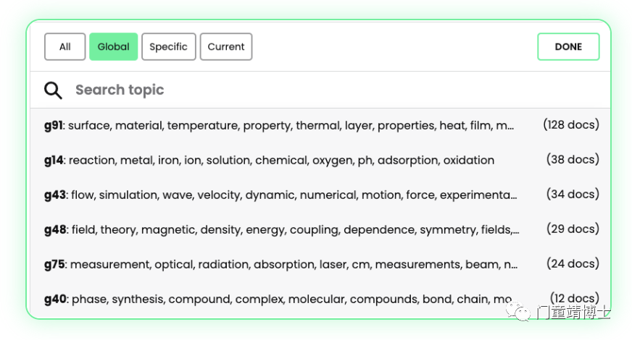Choose topic g48 field, theory
Viewport: 632px width, 340px height.
click(281, 230)
